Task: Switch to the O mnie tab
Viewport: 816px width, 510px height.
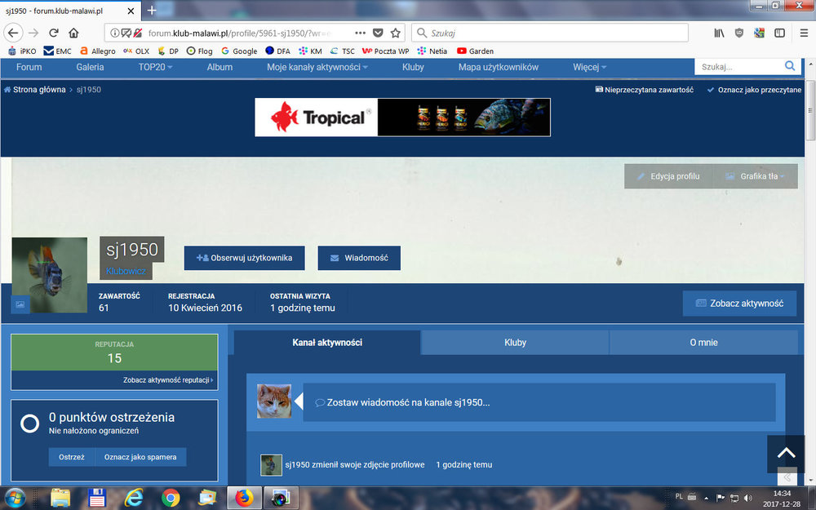Action: pos(703,343)
